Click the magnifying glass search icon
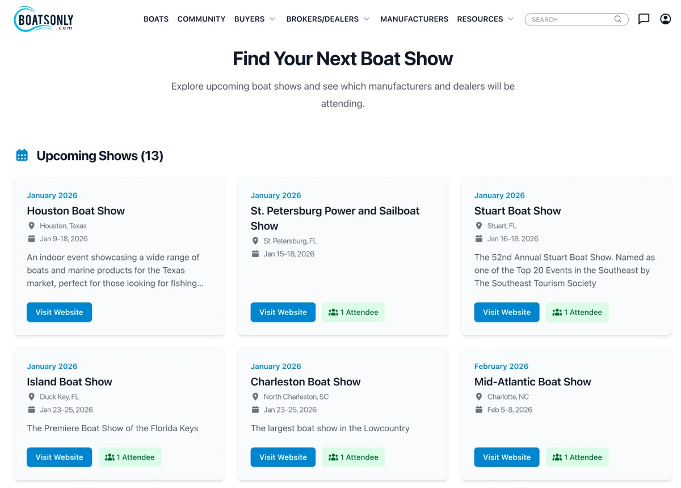681x488 pixels. point(618,19)
